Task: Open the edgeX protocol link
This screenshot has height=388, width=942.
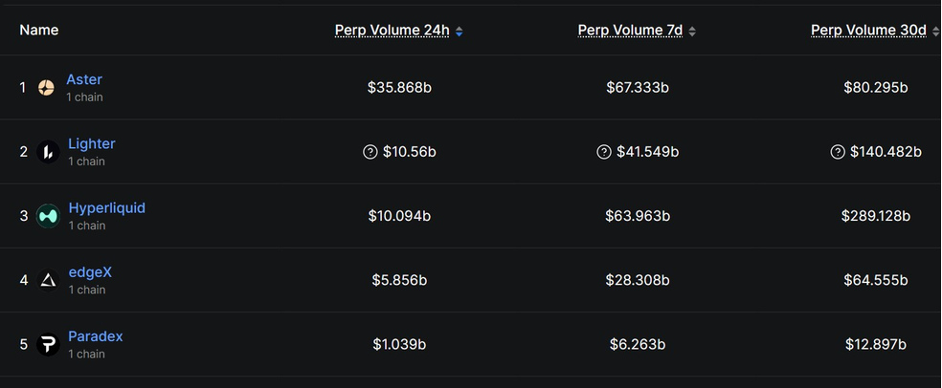Action: pos(90,272)
